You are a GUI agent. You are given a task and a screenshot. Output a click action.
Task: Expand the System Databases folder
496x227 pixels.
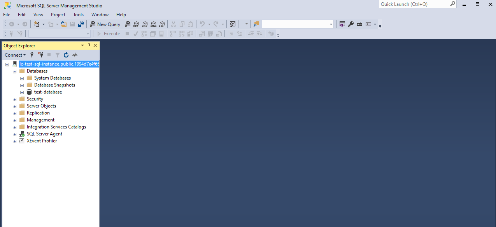[x=22, y=78]
